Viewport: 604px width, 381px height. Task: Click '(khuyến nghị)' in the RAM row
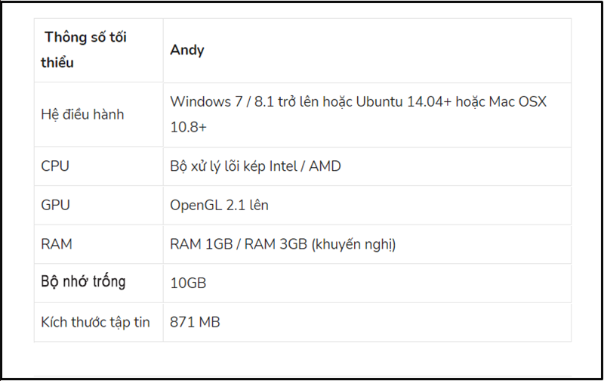click(x=353, y=245)
